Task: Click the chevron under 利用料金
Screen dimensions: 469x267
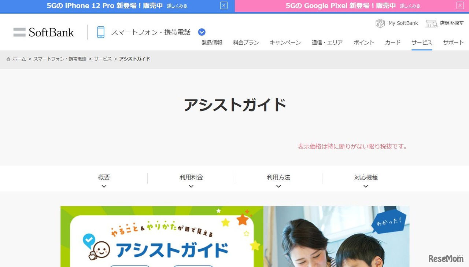Action: coord(191,186)
